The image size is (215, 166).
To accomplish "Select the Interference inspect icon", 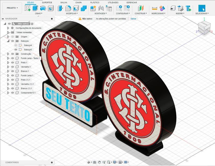I will (x=162, y=8).
